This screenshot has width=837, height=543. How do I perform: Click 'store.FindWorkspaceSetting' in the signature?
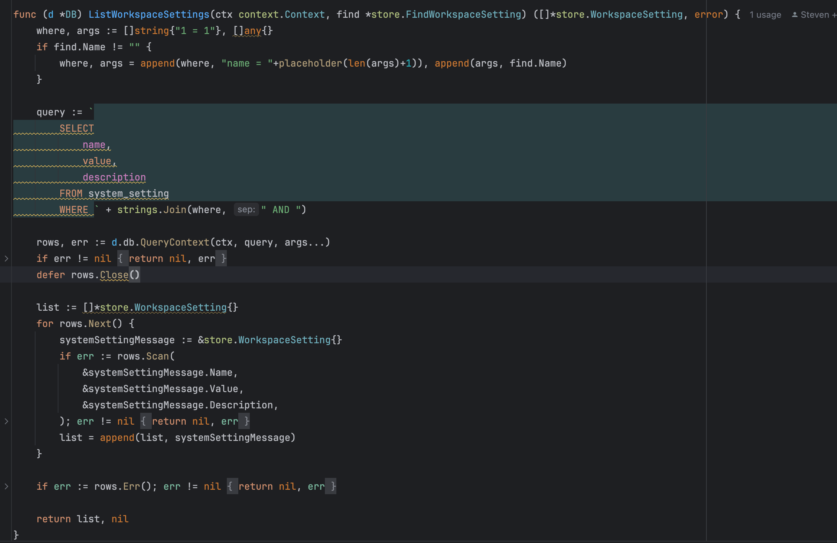446,14
